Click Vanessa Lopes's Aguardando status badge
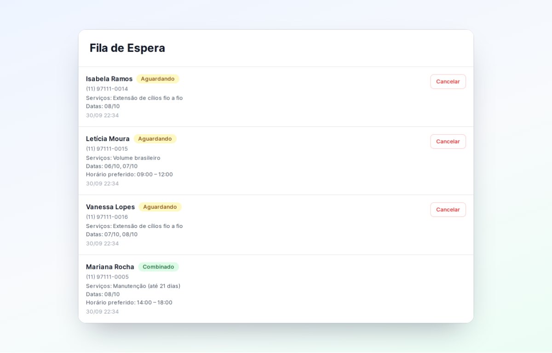This screenshot has height=353, width=552. click(160, 207)
